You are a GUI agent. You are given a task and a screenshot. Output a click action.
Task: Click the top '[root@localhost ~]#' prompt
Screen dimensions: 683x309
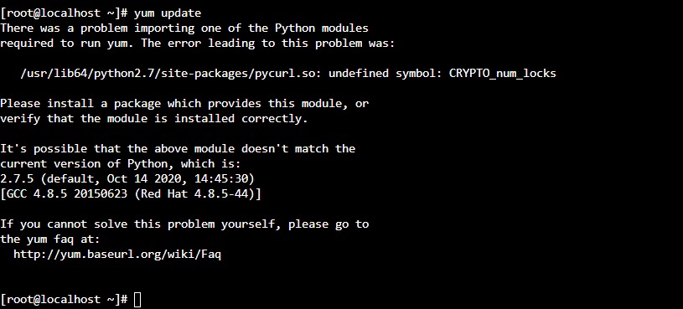(x=64, y=13)
